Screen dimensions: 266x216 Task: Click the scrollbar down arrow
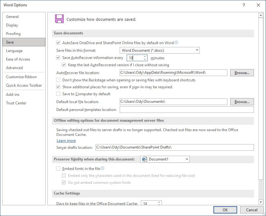coord(261,202)
